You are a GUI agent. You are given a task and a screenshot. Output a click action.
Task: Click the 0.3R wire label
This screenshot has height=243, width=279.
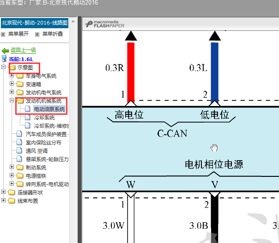pyautogui.click(x=115, y=68)
